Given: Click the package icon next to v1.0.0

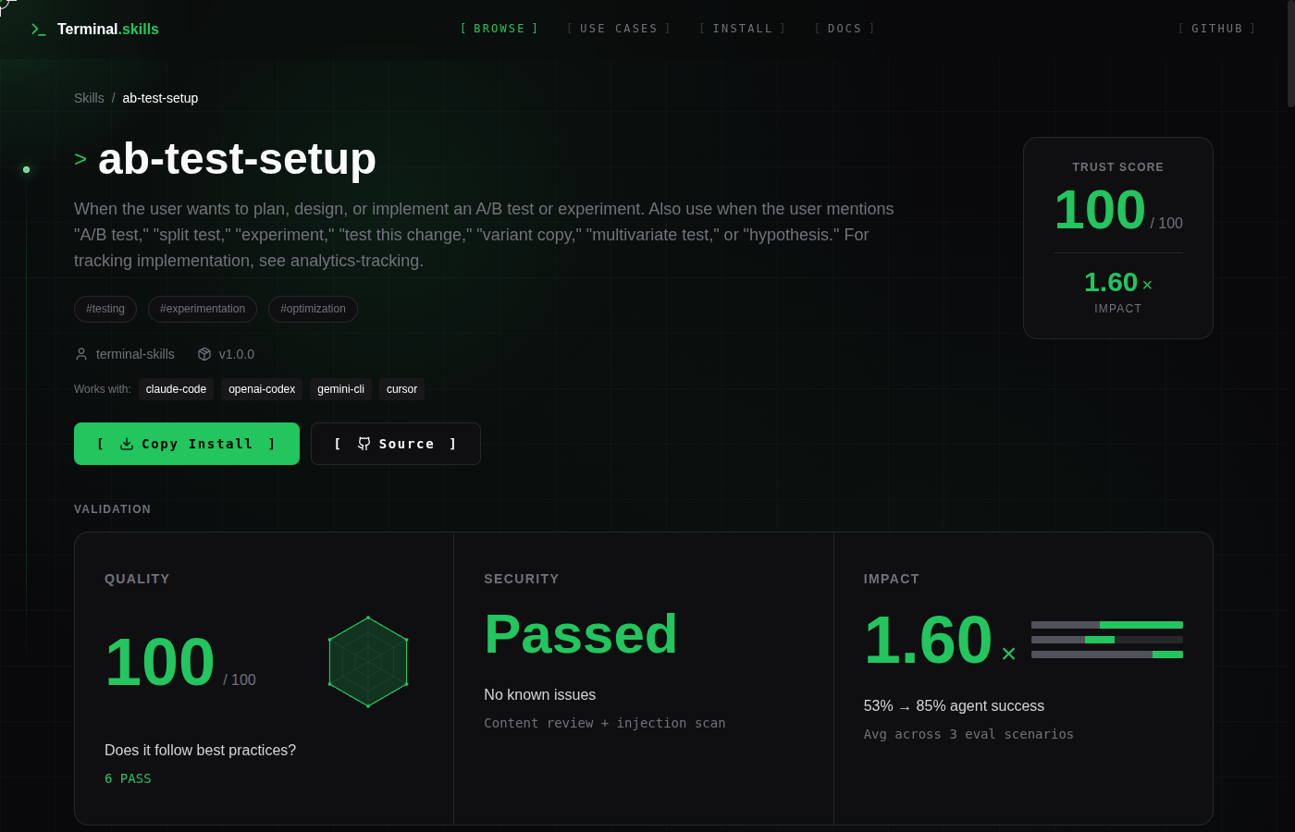Looking at the screenshot, I should click(204, 354).
